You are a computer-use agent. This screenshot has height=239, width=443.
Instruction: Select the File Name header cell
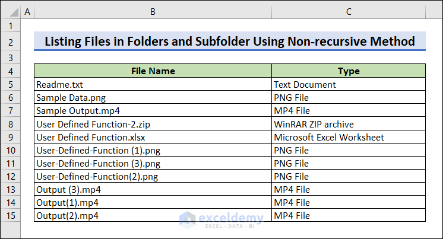click(x=153, y=71)
